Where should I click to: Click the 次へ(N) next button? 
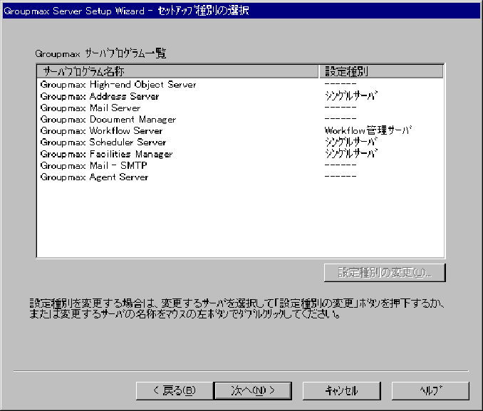click(x=253, y=390)
